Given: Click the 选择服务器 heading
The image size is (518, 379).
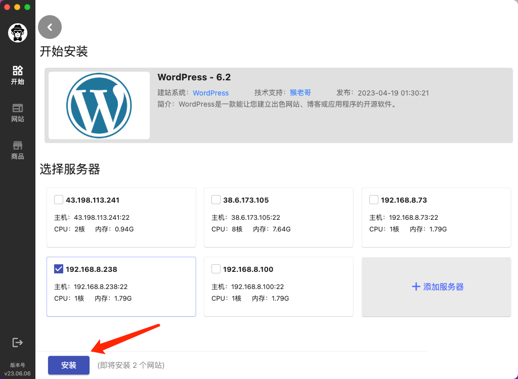Looking at the screenshot, I should 70,169.
